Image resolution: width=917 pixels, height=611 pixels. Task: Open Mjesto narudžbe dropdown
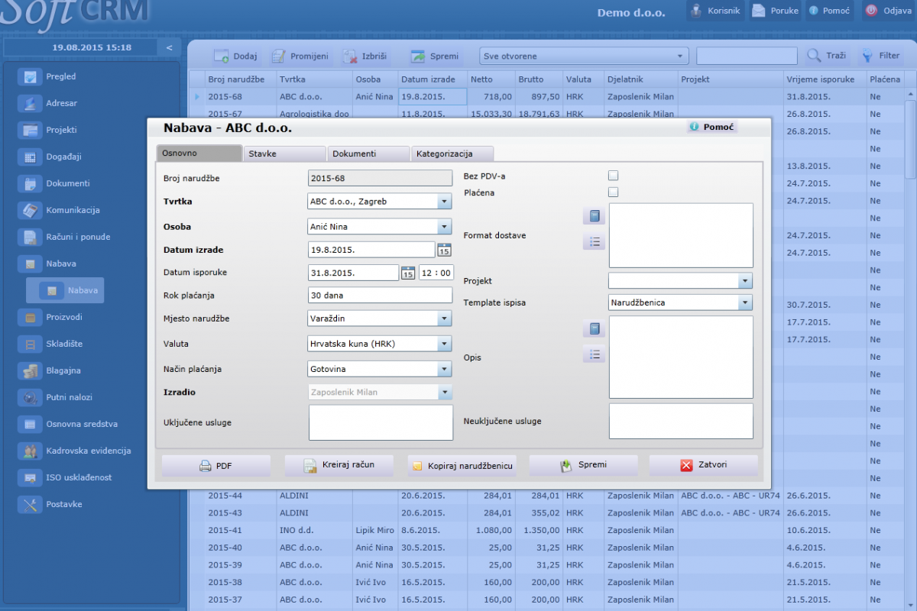click(445, 318)
